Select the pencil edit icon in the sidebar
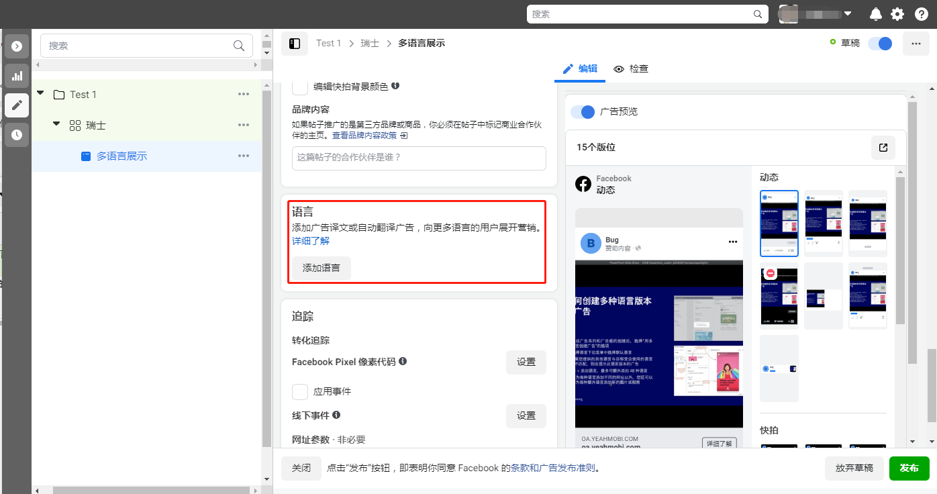The image size is (937, 494). [x=17, y=105]
